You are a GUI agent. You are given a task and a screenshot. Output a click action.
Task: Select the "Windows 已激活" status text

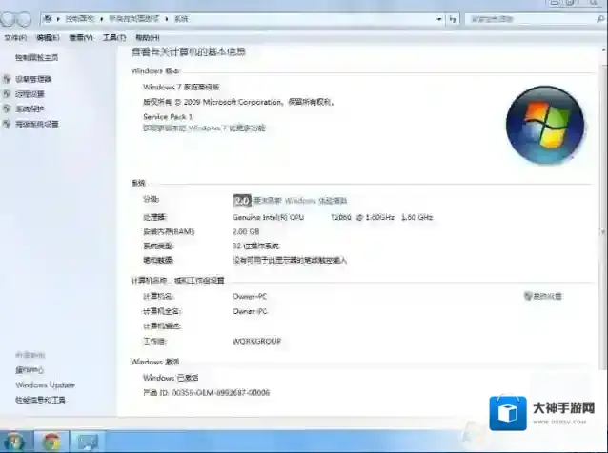(171, 378)
